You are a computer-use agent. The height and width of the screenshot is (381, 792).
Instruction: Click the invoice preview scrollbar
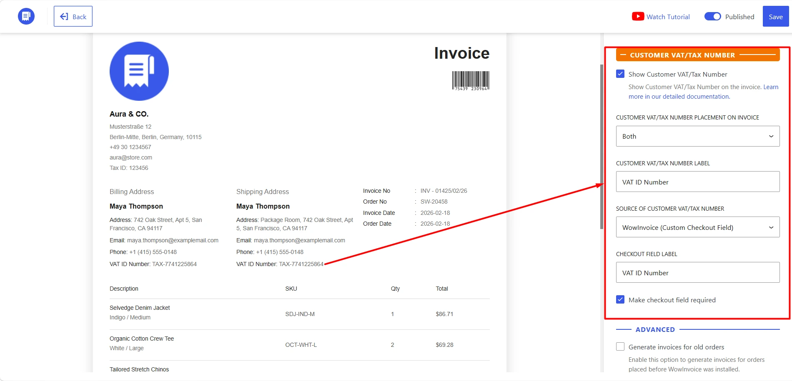click(x=602, y=146)
